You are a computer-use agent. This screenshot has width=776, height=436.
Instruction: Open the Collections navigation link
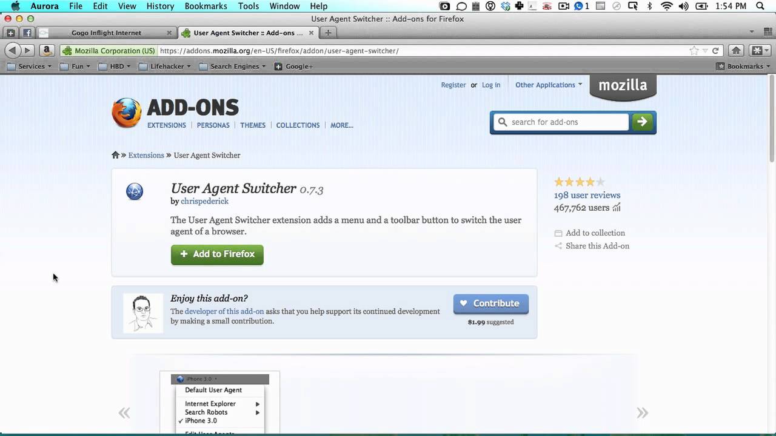(298, 125)
